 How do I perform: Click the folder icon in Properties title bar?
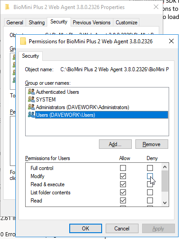[x=7, y=7]
